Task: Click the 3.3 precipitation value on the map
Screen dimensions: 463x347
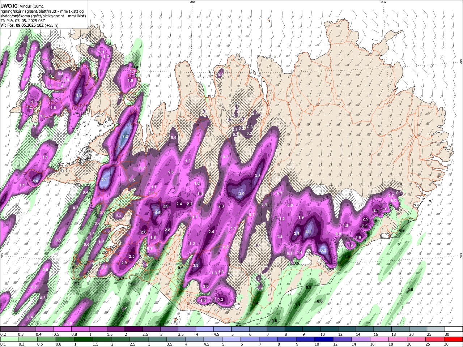Action: 196,265
